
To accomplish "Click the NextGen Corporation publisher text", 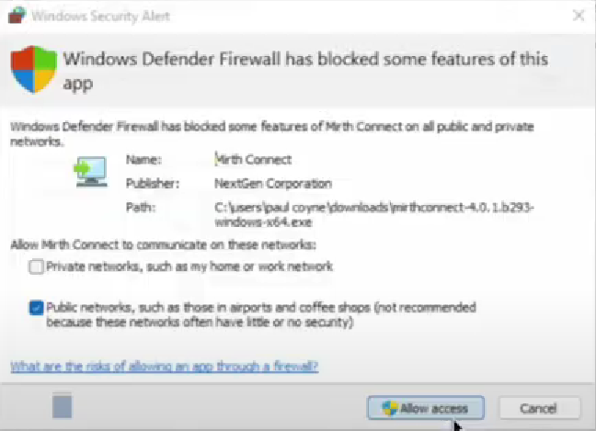I will pyautogui.click(x=273, y=184).
